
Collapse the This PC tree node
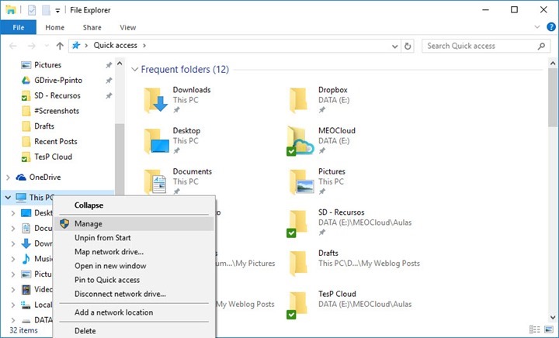pos(8,198)
